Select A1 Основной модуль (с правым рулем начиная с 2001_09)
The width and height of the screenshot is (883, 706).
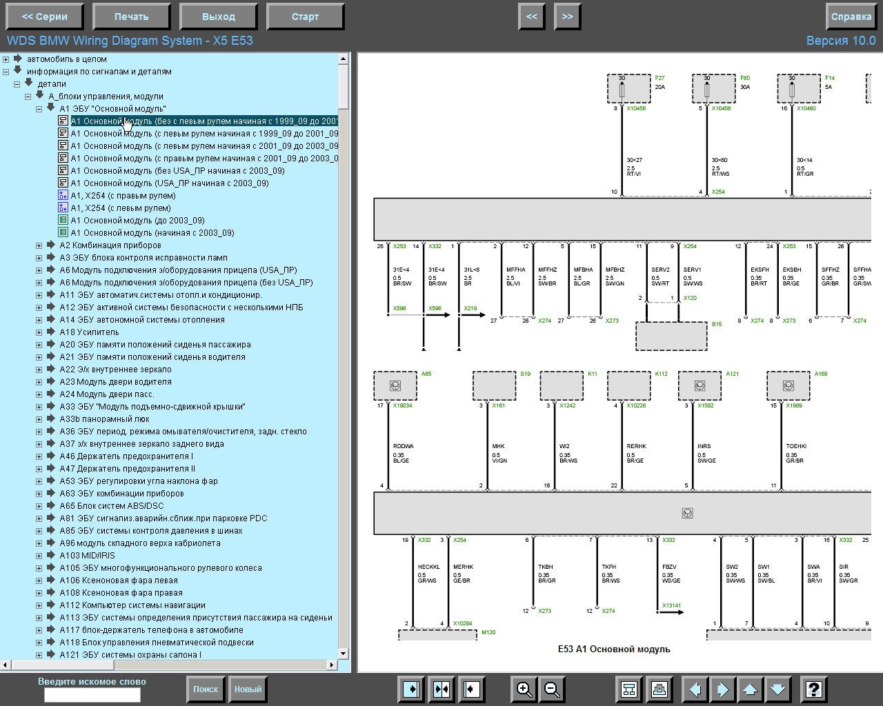point(204,158)
